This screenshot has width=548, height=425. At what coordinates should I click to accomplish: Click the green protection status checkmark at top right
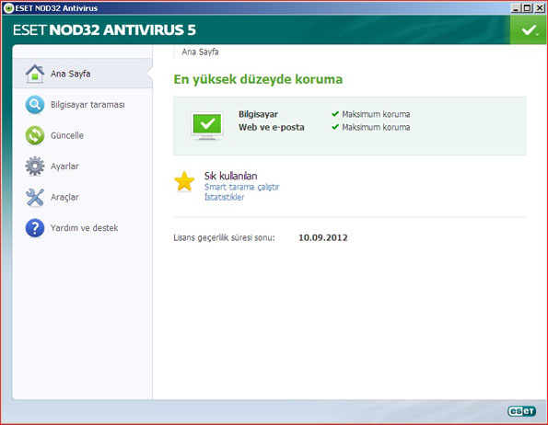[529, 30]
